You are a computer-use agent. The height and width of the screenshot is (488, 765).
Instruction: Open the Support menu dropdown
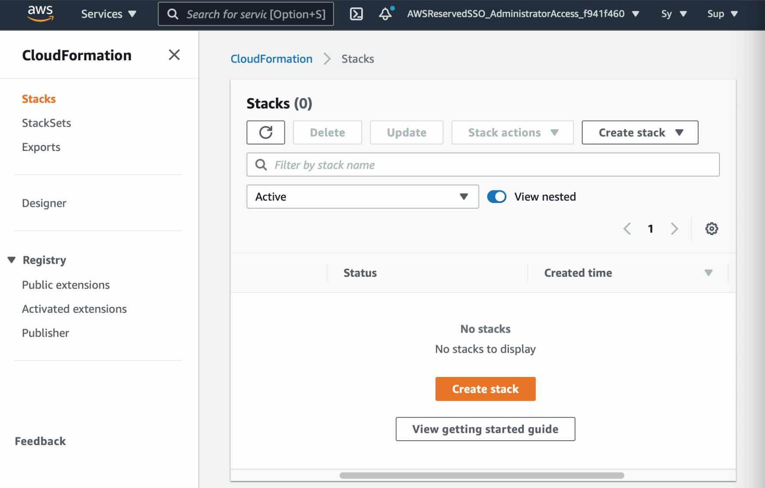click(722, 14)
